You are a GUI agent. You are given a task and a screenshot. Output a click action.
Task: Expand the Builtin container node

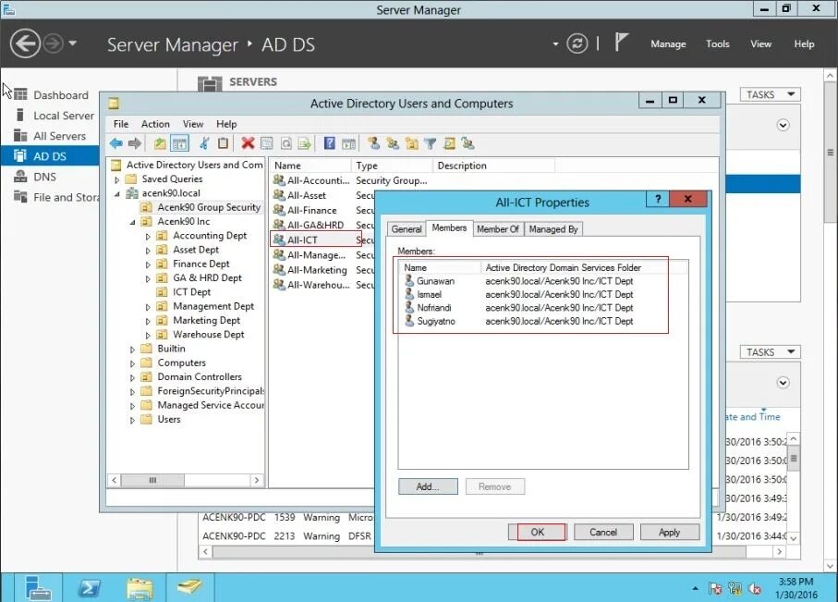pos(132,349)
